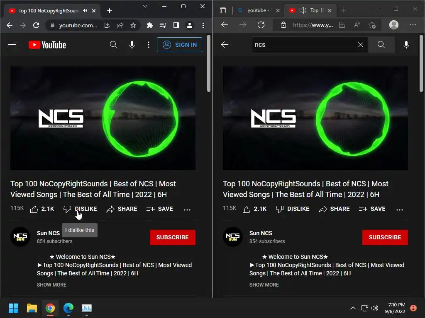Image resolution: width=425 pixels, height=318 pixels.
Task: Open Sun NCS channel avatar in Chrome window
Action: pyautogui.click(x=20, y=237)
